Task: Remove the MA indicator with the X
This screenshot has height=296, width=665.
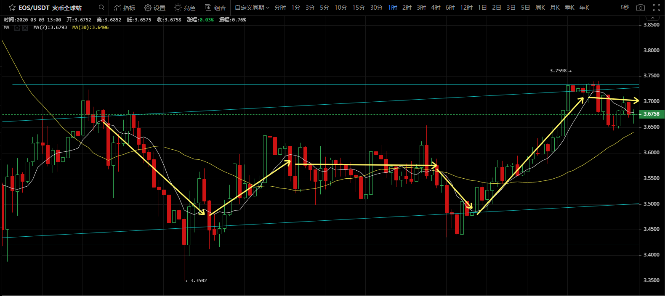Action: (x=25, y=28)
